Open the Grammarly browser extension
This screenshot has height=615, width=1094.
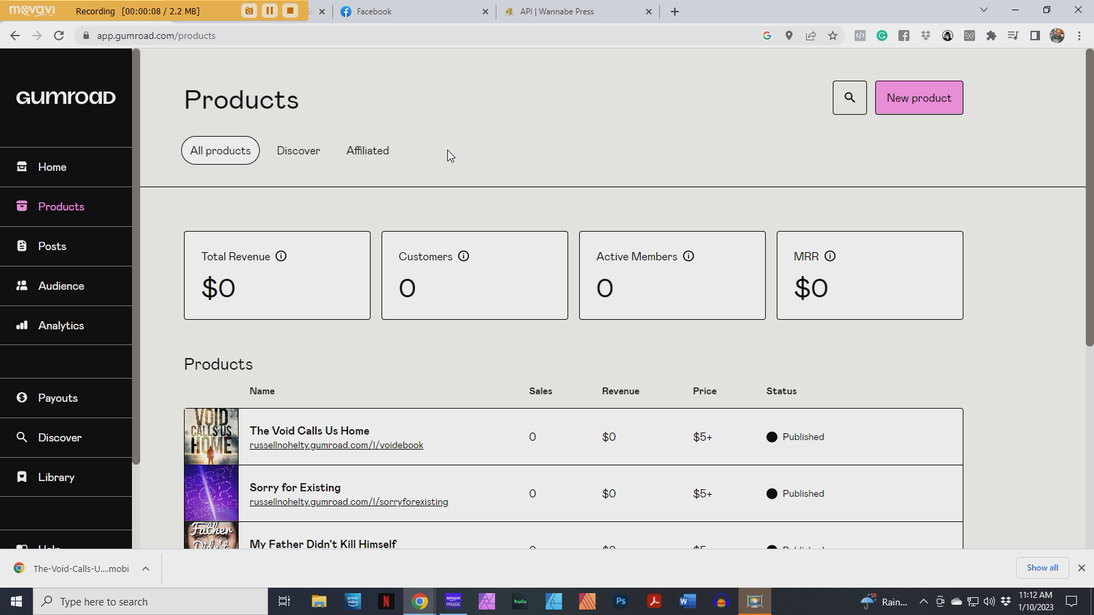[882, 36]
